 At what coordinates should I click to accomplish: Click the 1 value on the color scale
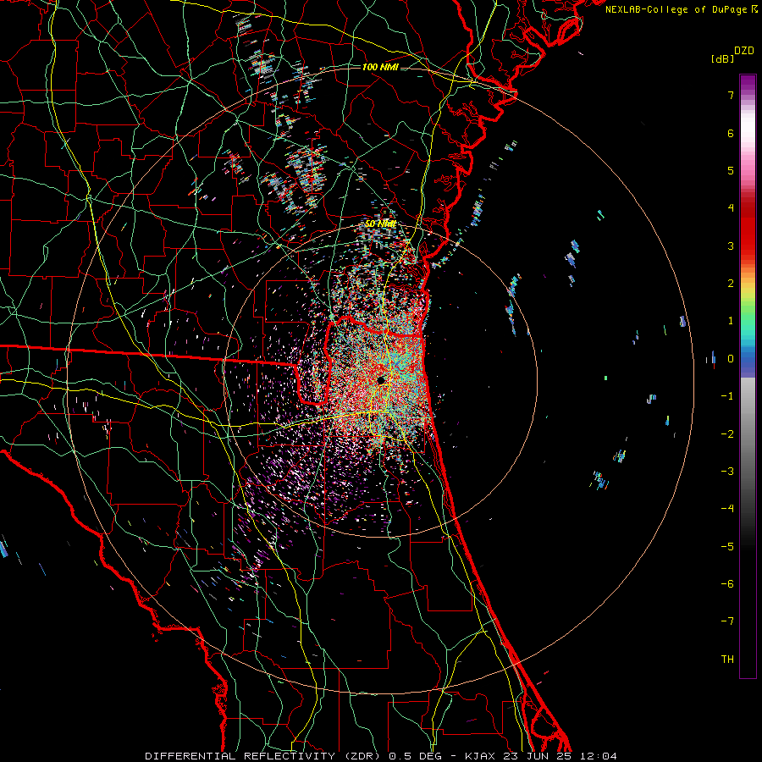[x=731, y=321]
